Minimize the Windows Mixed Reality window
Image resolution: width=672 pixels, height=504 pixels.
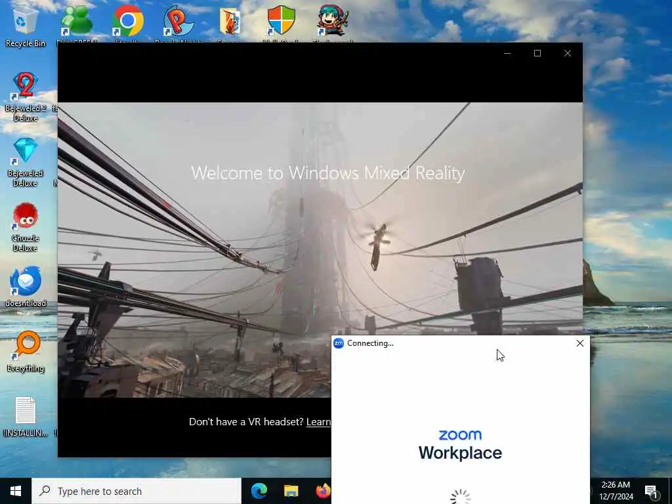[507, 53]
